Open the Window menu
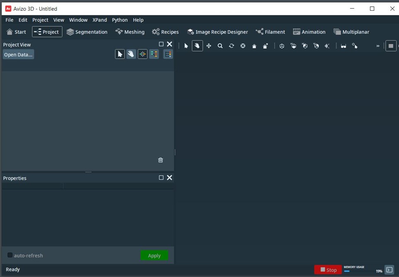Screen dimensions: 399x277 pos(78,20)
